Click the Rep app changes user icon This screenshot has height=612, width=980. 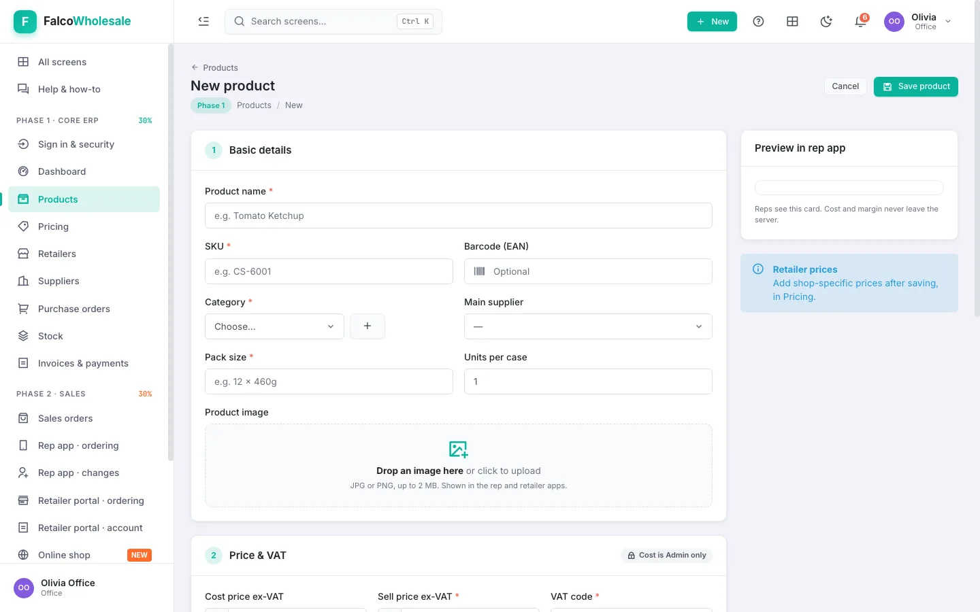(x=23, y=473)
